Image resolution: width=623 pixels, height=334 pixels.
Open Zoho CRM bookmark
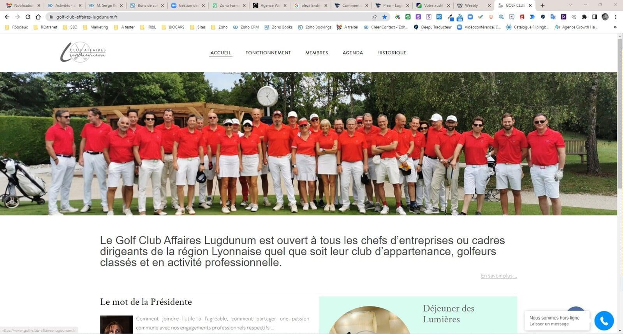click(x=246, y=27)
